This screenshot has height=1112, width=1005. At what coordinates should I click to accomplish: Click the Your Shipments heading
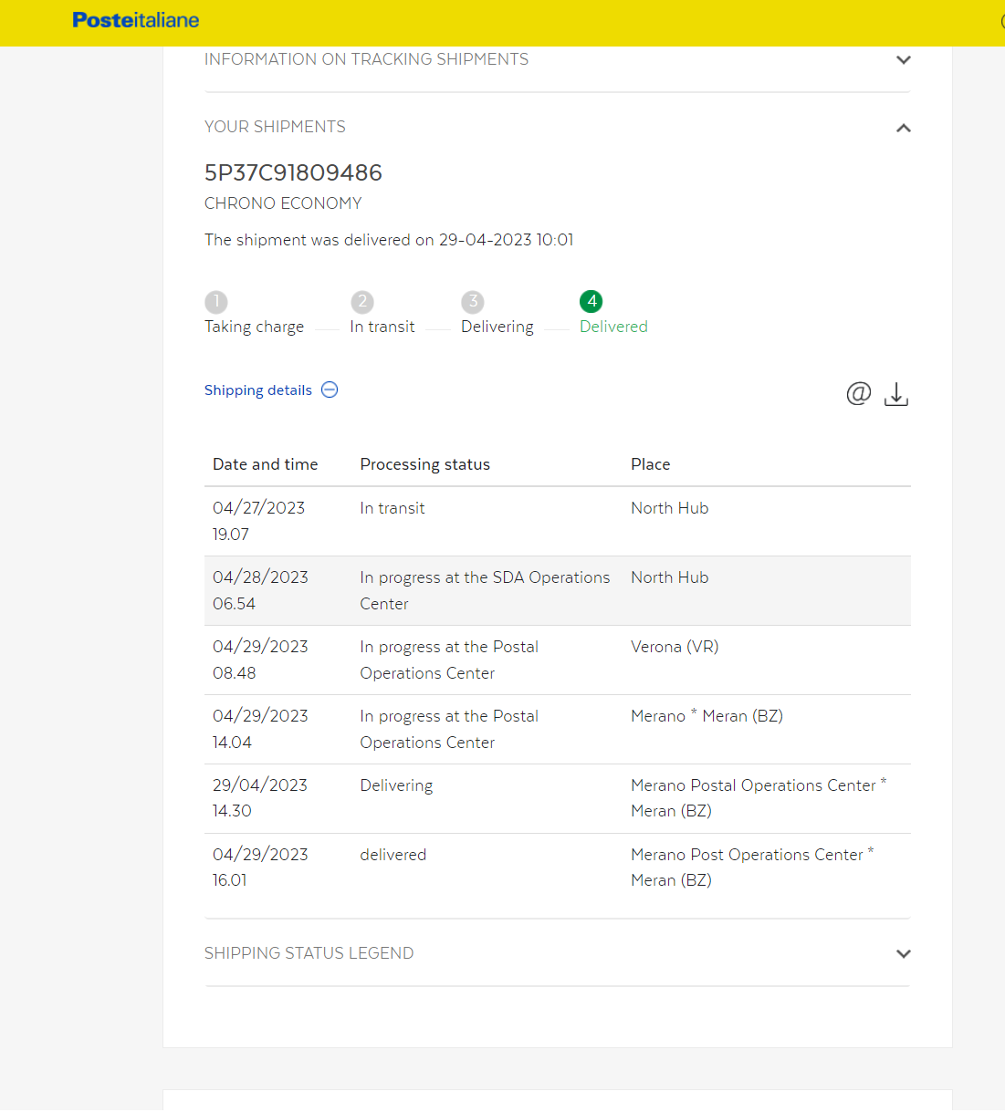[x=275, y=127]
